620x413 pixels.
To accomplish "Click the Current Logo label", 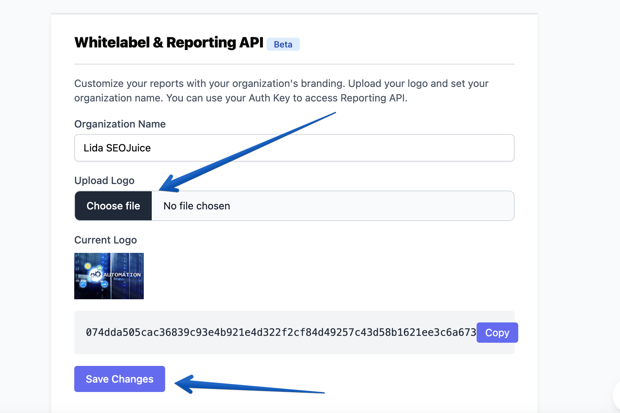I will tap(105, 239).
